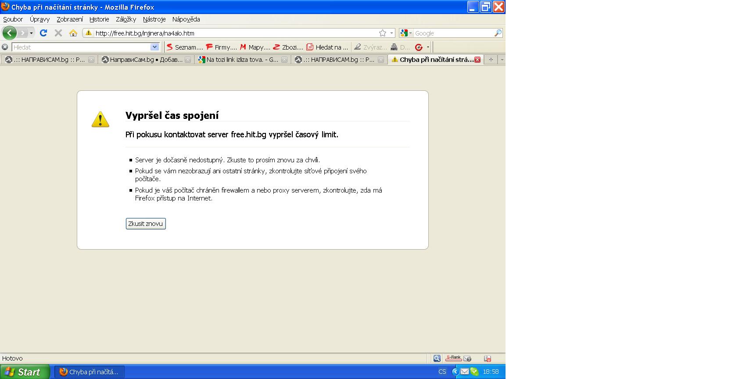Click the Skype icon in system tray

474,372
